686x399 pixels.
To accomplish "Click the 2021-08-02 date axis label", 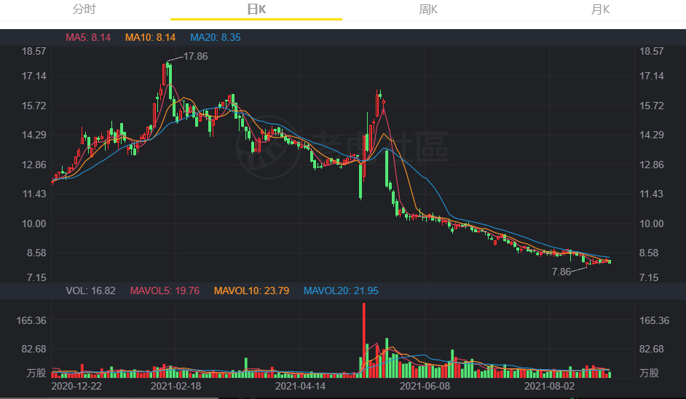I will click(x=550, y=387).
